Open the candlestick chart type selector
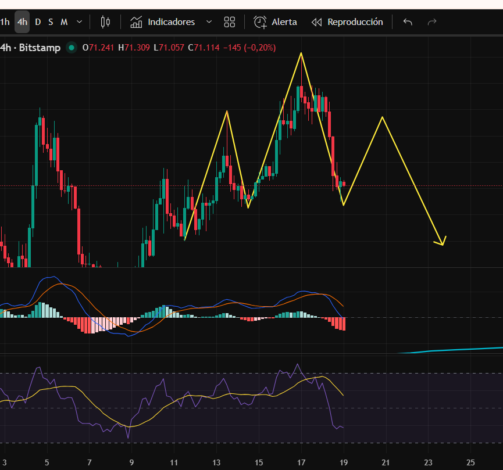The width and height of the screenshot is (503, 470). [x=105, y=22]
